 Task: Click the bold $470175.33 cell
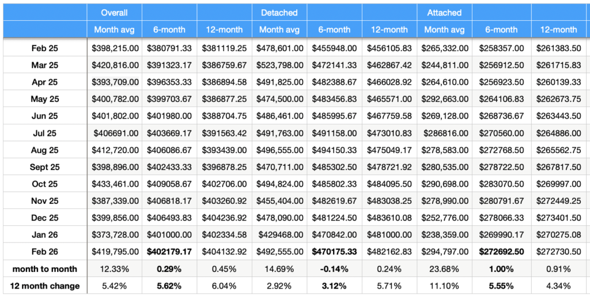[x=335, y=251]
